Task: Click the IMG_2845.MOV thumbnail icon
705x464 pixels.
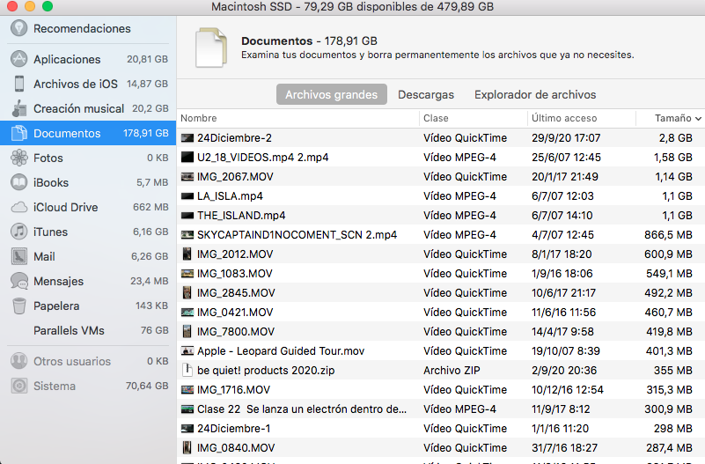Action: (187, 292)
